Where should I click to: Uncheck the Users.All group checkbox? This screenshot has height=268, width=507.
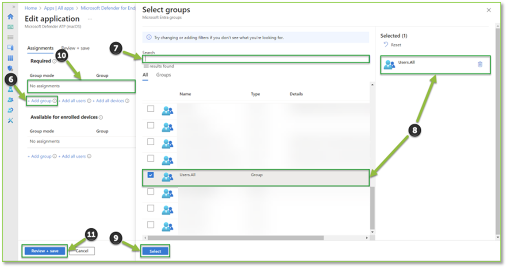point(150,175)
